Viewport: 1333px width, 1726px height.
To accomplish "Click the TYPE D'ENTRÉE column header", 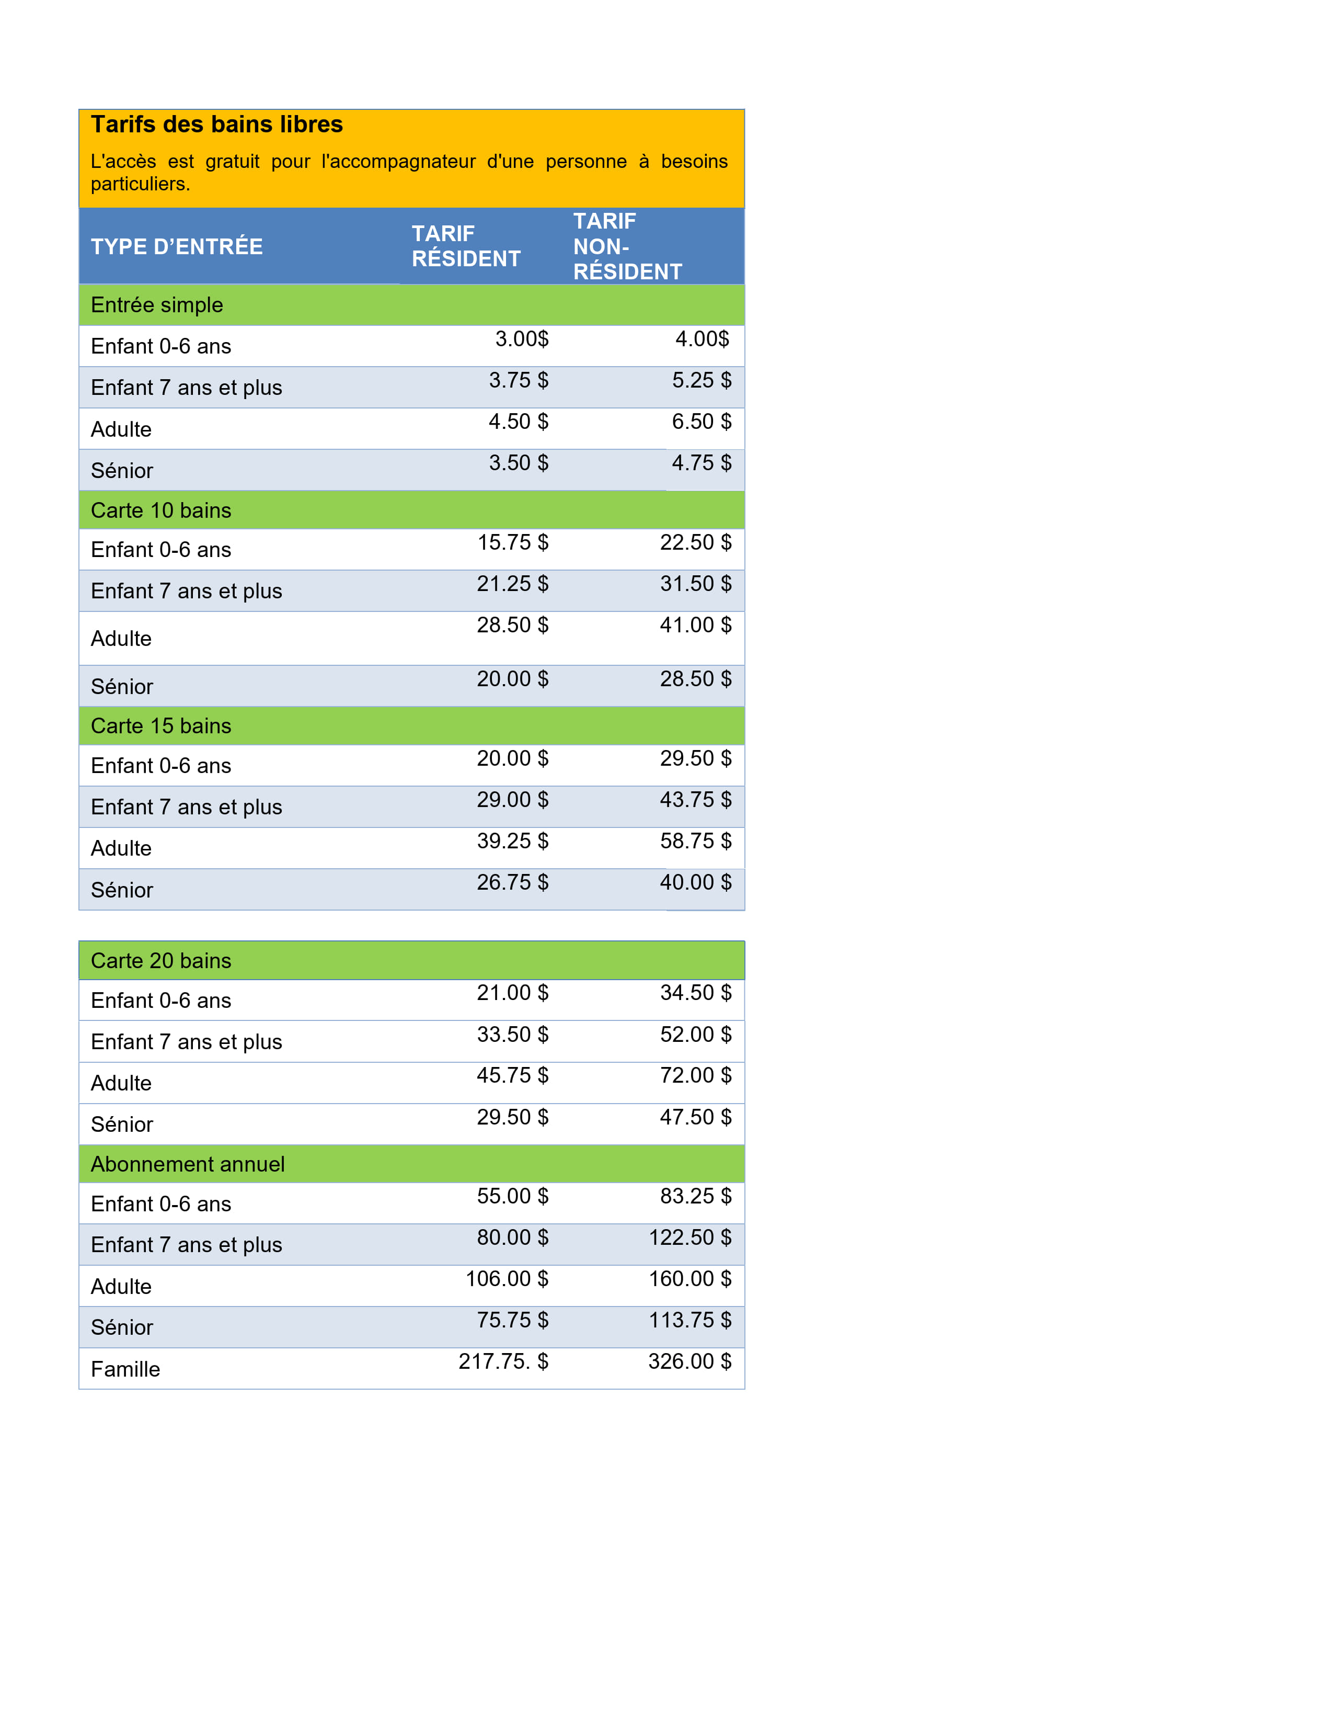I will (x=177, y=246).
